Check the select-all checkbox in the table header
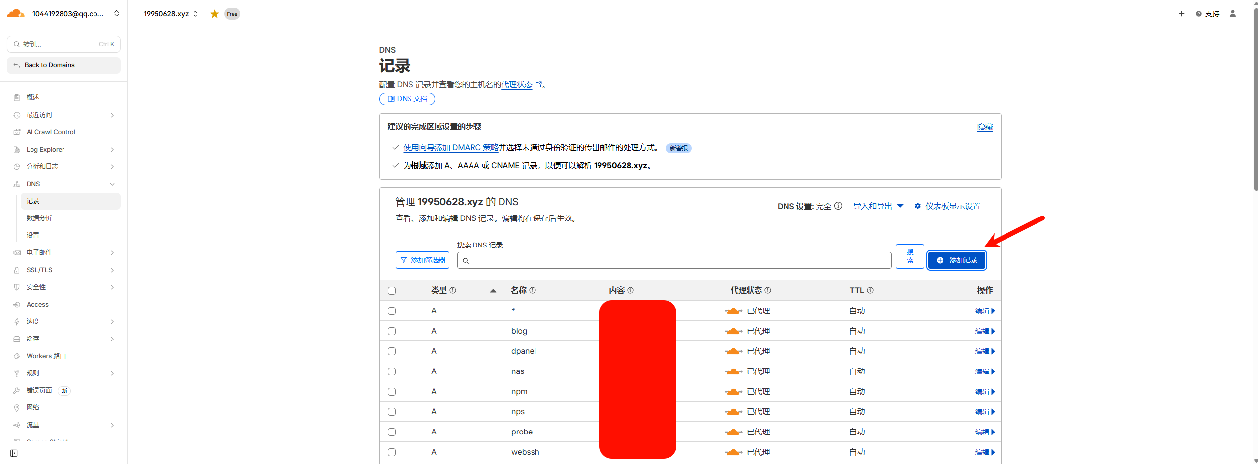Viewport: 1258px width, 464px height. [391, 291]
